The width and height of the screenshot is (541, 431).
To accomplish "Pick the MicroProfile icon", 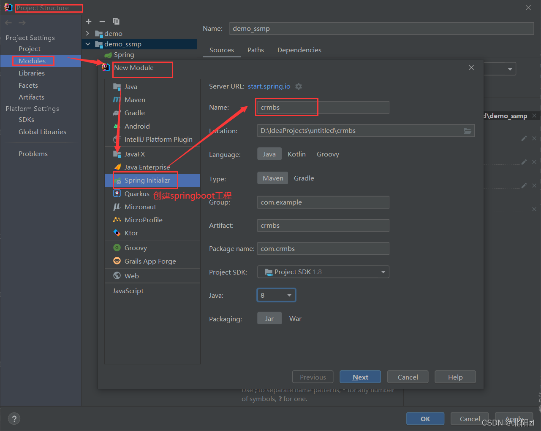I will pyautogui.click(x=117, y=220).
